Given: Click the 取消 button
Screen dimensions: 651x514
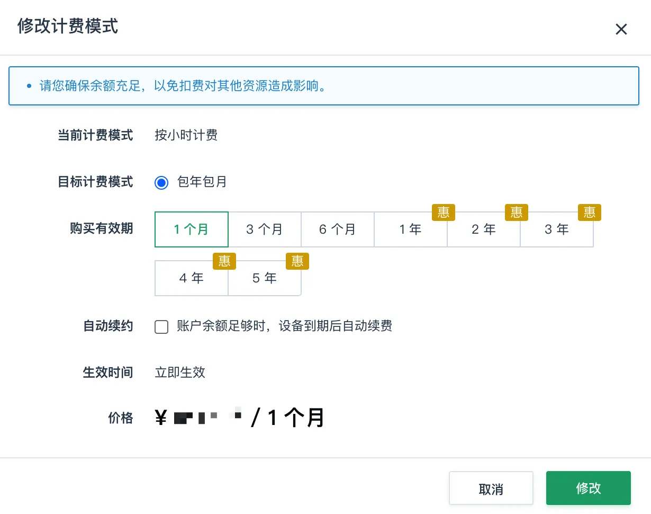Looking at the screenshot, I should tap(491, 488).
